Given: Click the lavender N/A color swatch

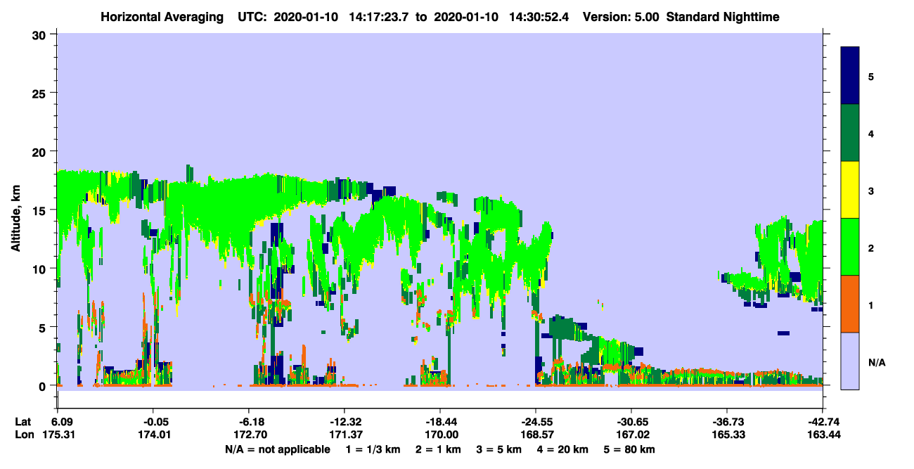Looking at the screenshot, I should [x=850, y=361].
